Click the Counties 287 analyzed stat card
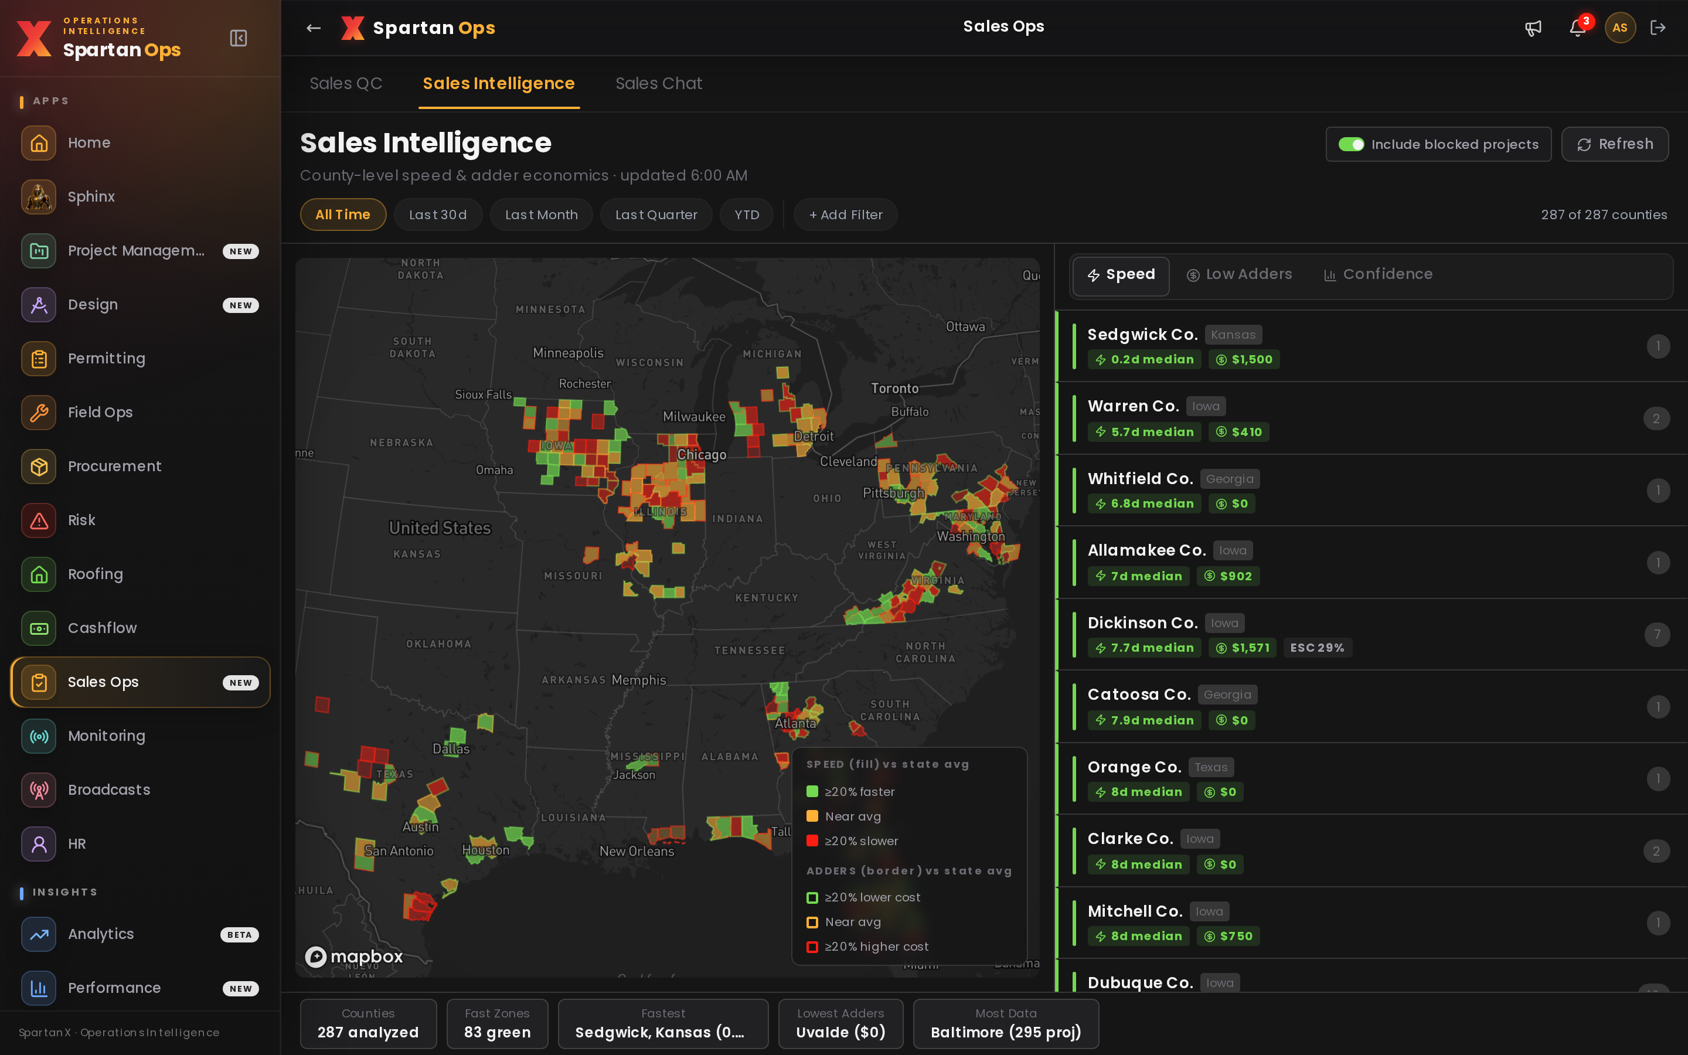 [x=368, y=1023]
